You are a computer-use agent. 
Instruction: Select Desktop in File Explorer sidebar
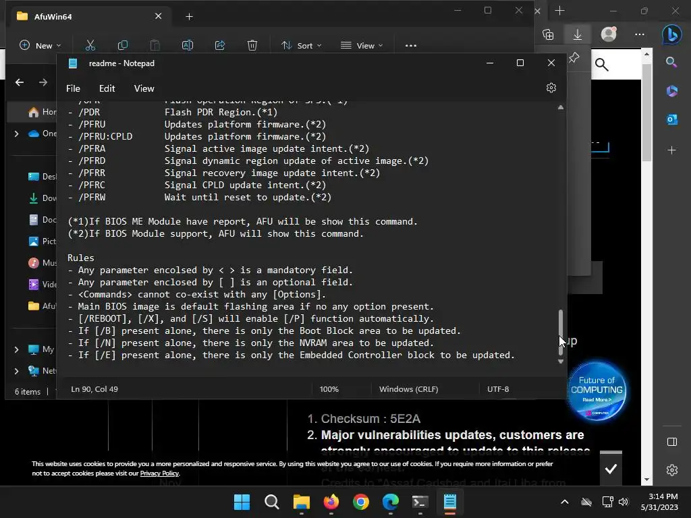[x=43, y=177]
